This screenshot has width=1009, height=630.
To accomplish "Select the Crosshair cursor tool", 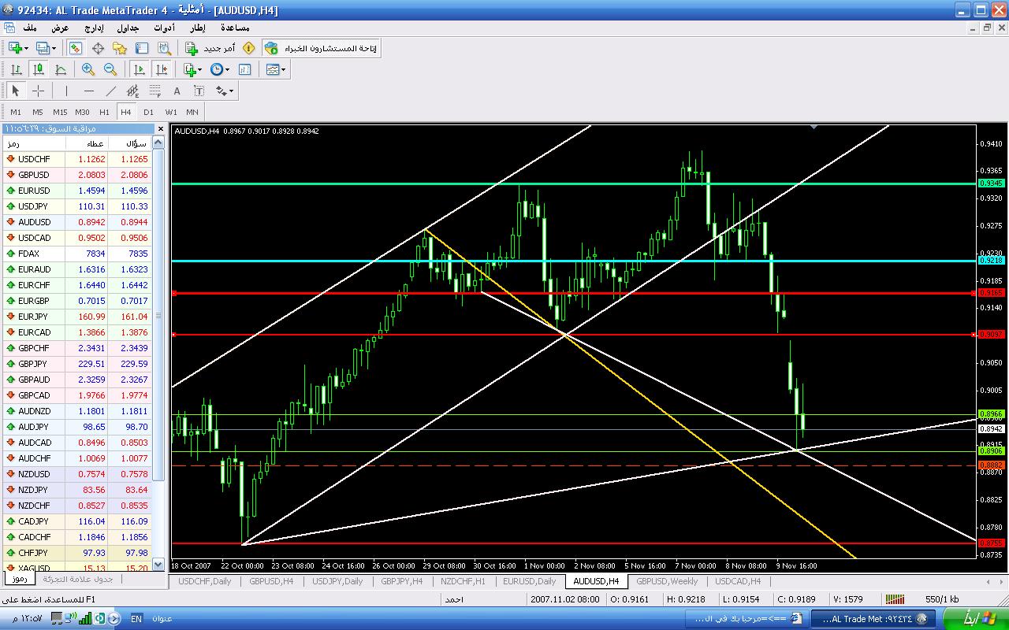I will [x=38, y=91].
